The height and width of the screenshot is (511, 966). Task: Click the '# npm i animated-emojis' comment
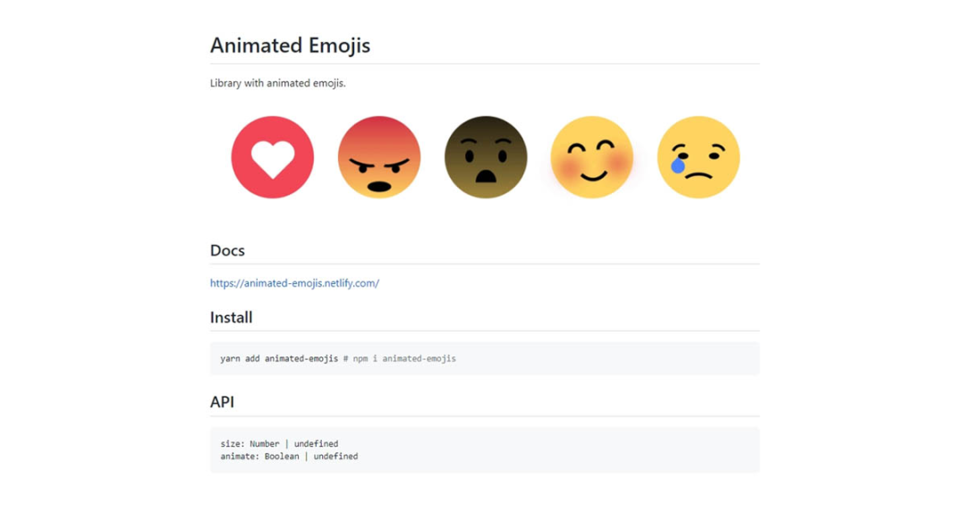click(399, 358)
